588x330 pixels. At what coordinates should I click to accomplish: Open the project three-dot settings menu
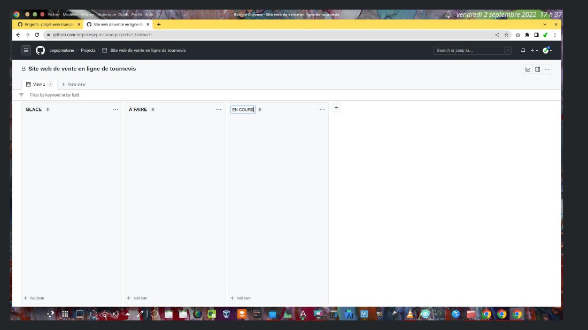coord(547,69)
